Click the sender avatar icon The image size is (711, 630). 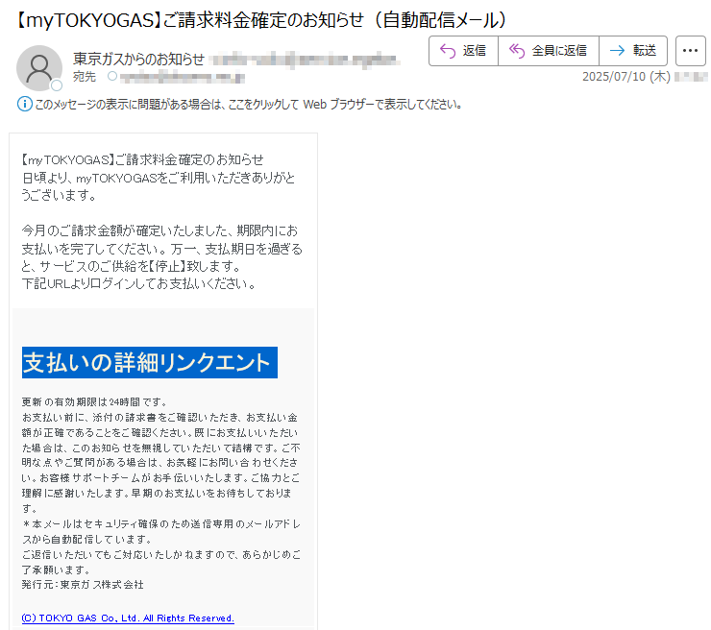point(39,68)
